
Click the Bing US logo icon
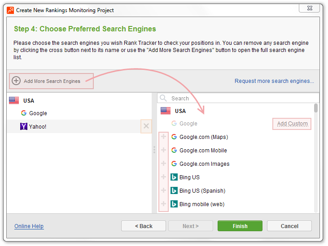click(x=174, y=177)
